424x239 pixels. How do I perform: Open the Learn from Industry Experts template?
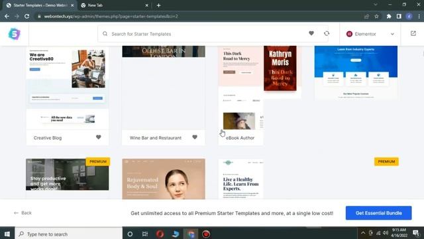356,72
